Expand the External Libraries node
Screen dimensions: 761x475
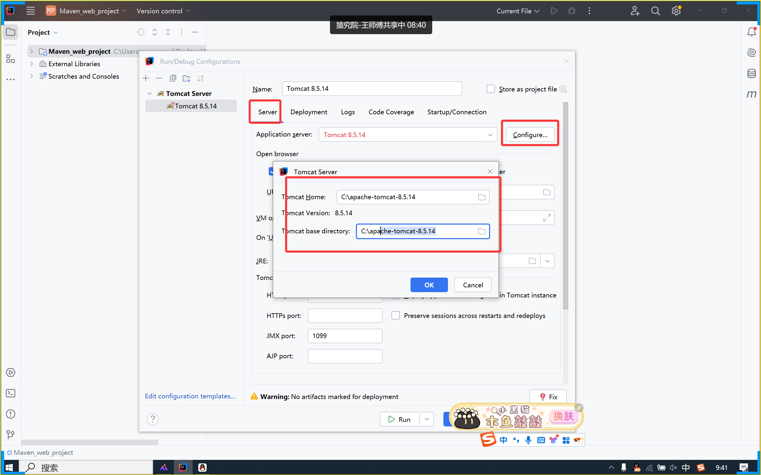pyautogui.click(x=32, y=64)
